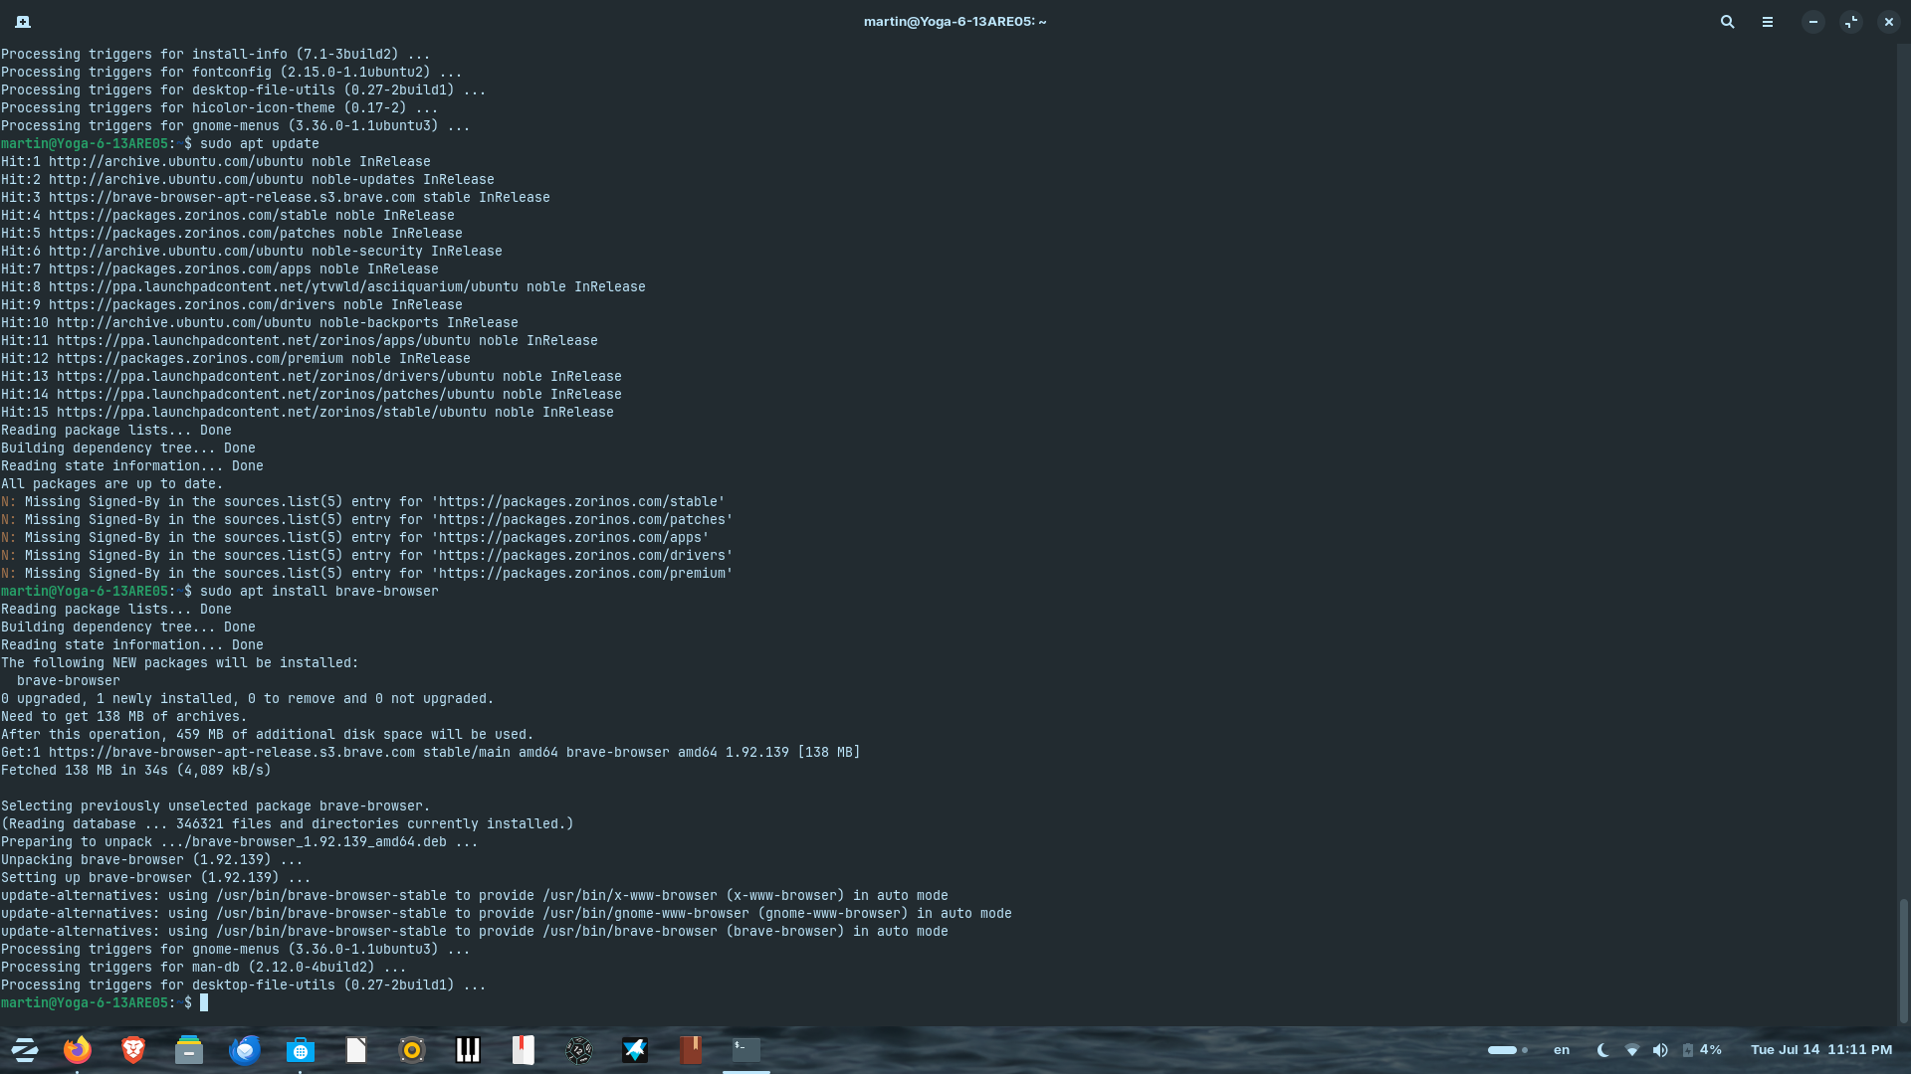This screenshot has height=1074, width=1911.
Task: Click 'Processing triggers for man-db' line
Action: tap(204, 967)
